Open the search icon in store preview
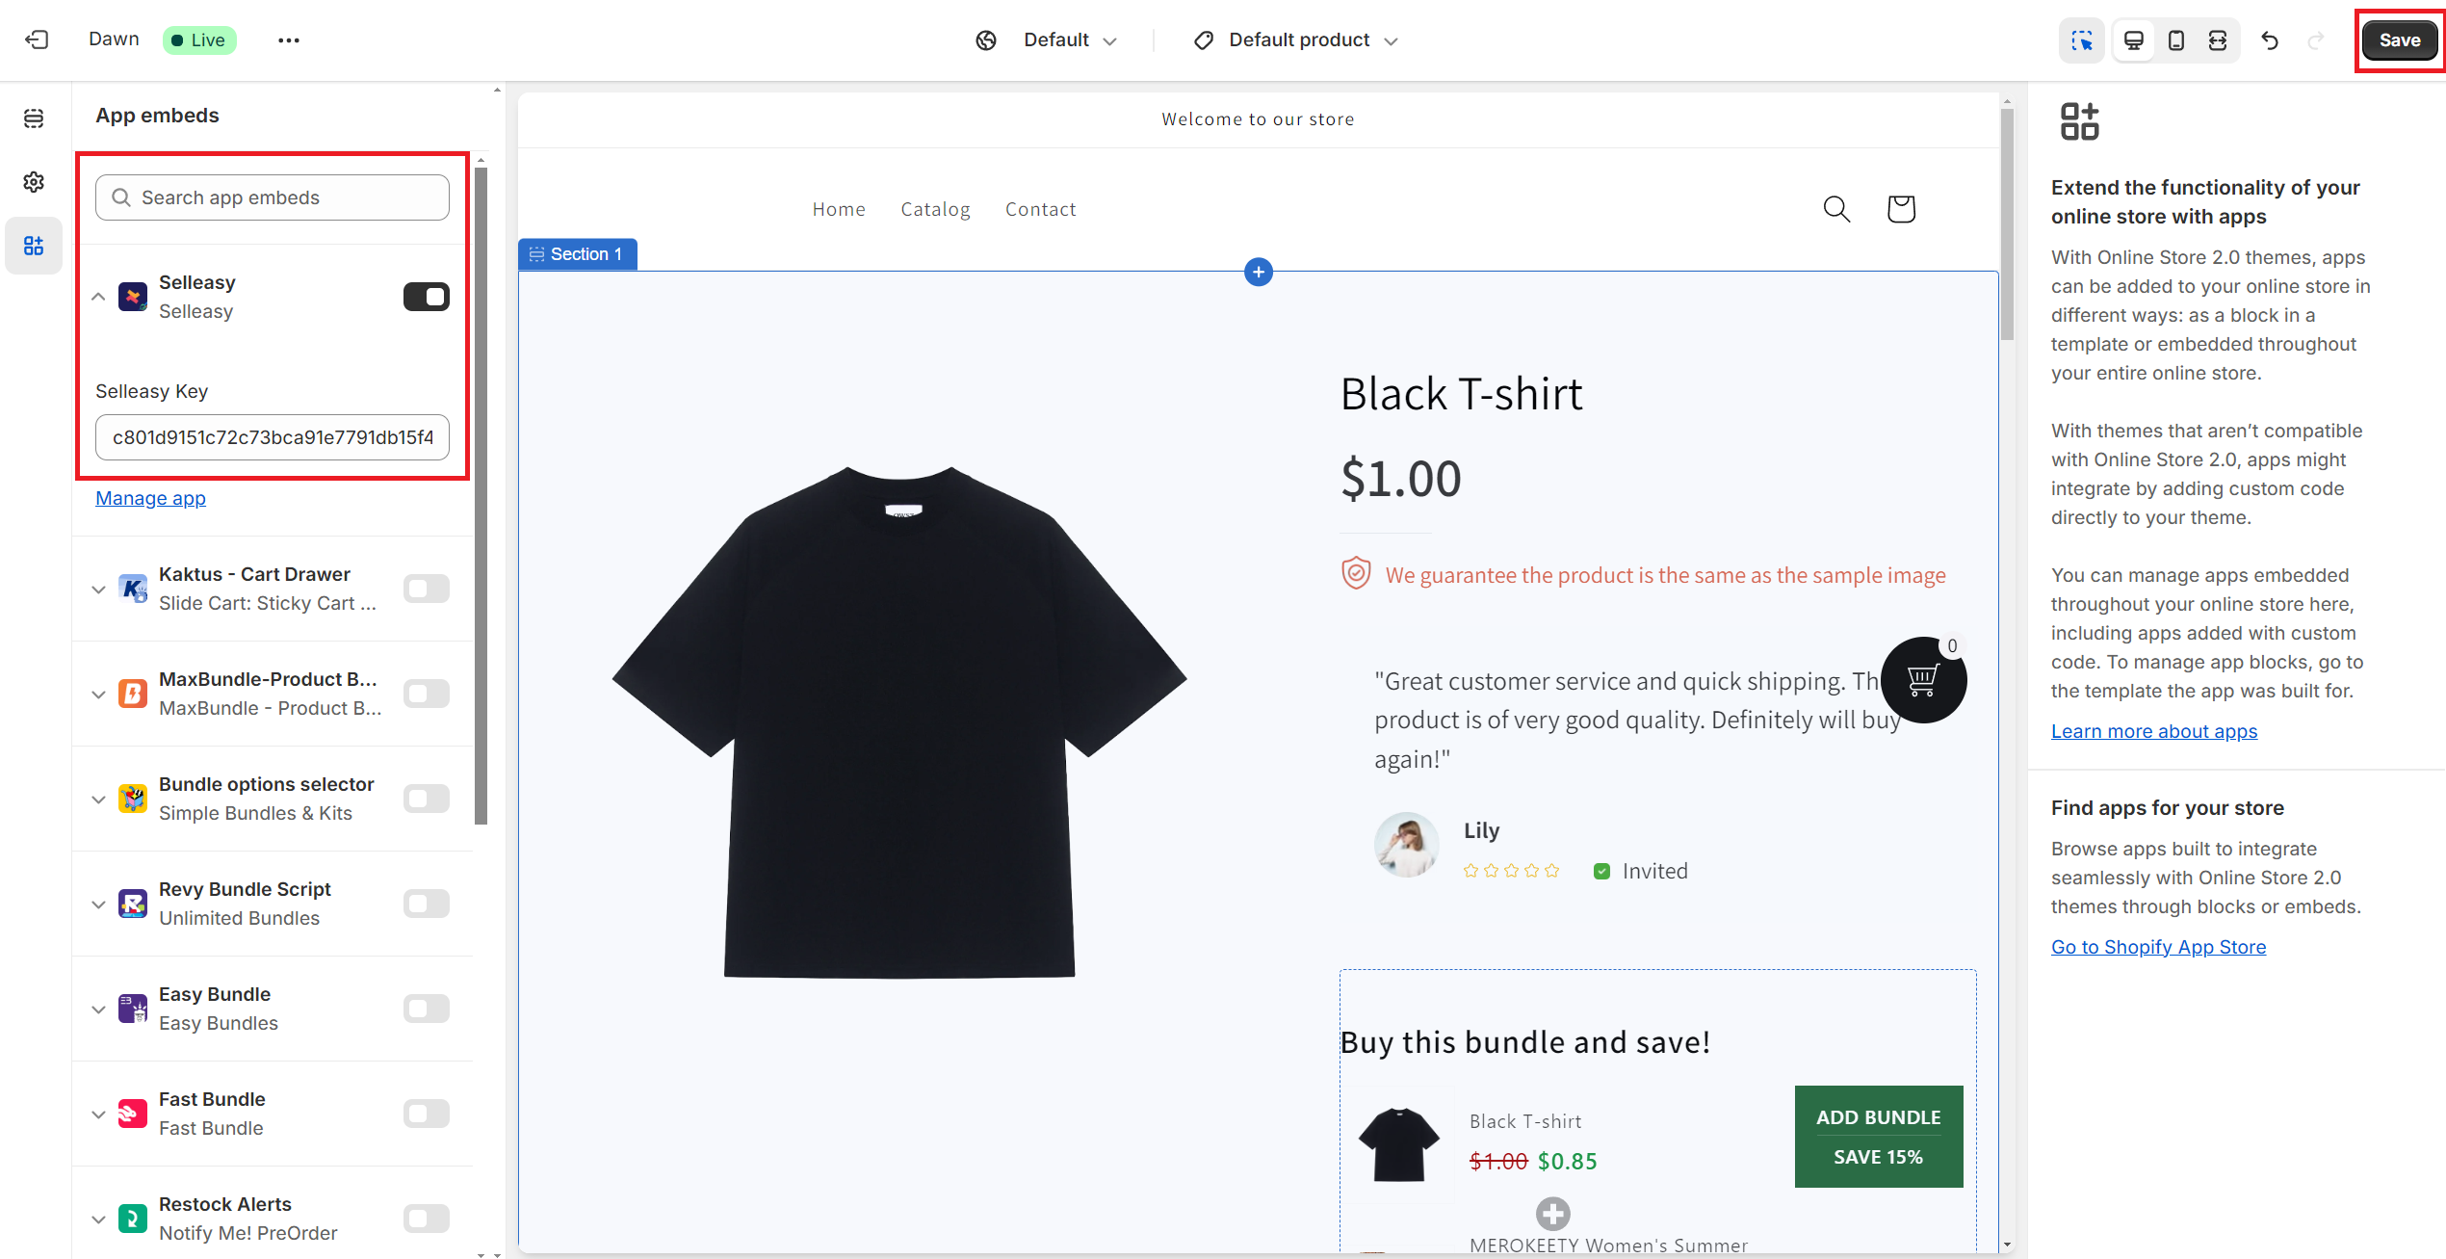Screen dimensions: 2446x1259 [x=1835, y=209]
